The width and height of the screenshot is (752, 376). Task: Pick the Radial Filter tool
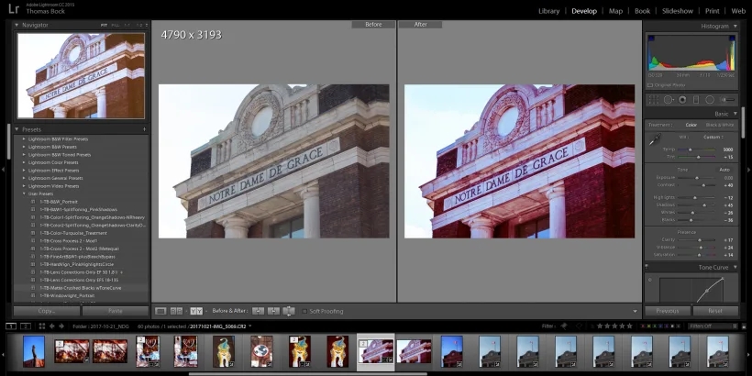(710, 99)
